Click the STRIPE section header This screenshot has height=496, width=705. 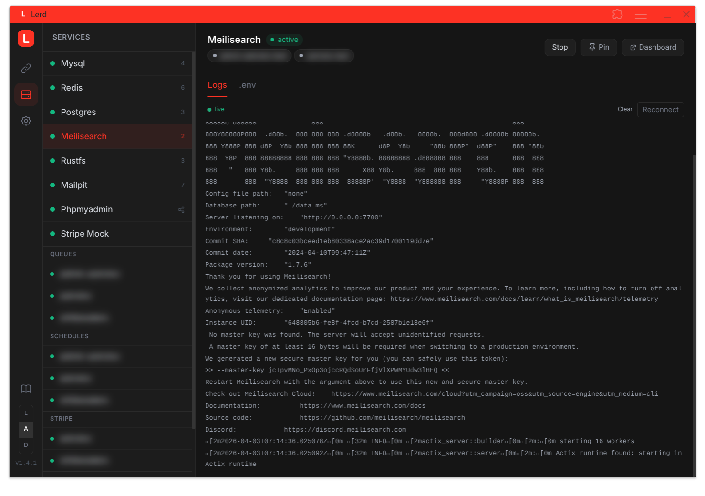pos(61,419)
